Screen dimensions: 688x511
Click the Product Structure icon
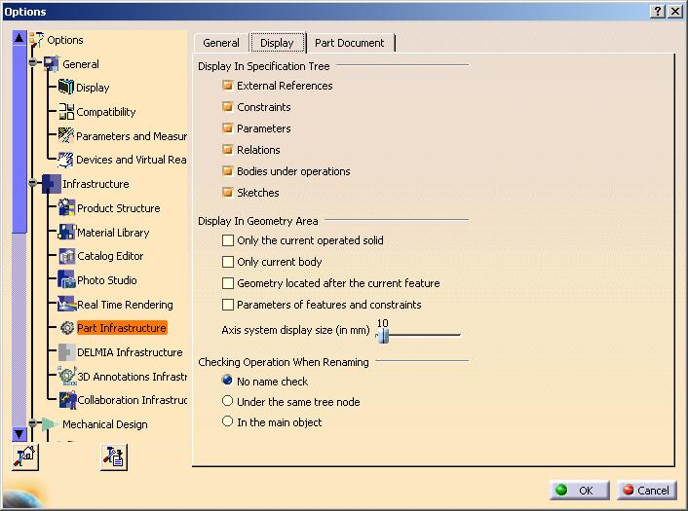pyautogui.click(x=66, y=207)
